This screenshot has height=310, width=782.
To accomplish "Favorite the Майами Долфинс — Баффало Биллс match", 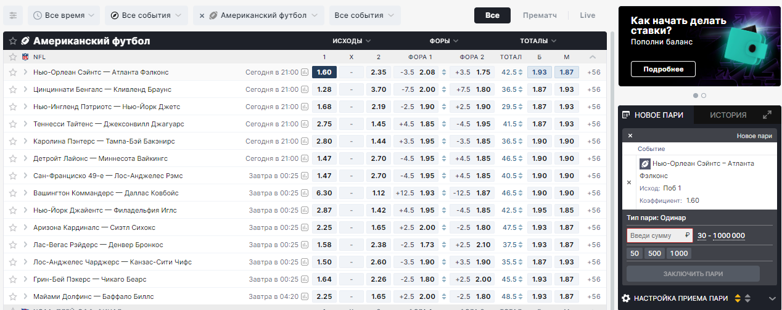I will click(x=12, y=296).
